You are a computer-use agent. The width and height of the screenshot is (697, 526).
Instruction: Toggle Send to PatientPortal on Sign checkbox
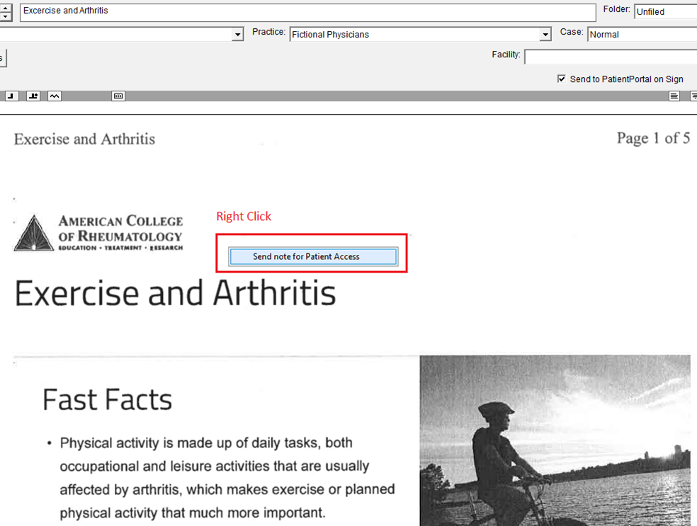coord(562,79)
